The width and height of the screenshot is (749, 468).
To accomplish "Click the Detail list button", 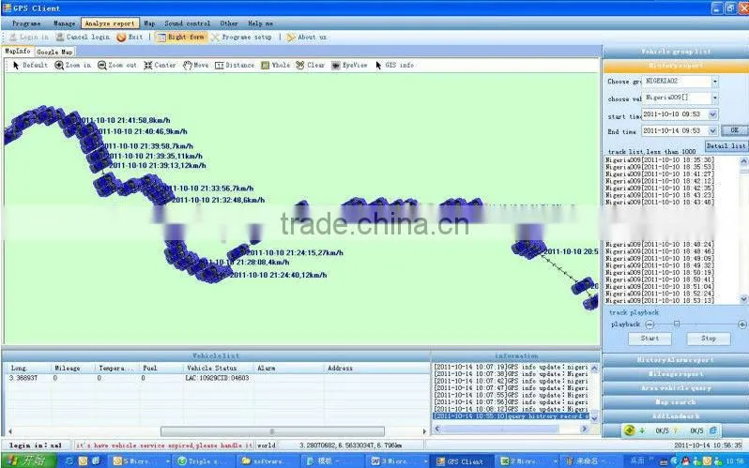I will tap(726, 145).
